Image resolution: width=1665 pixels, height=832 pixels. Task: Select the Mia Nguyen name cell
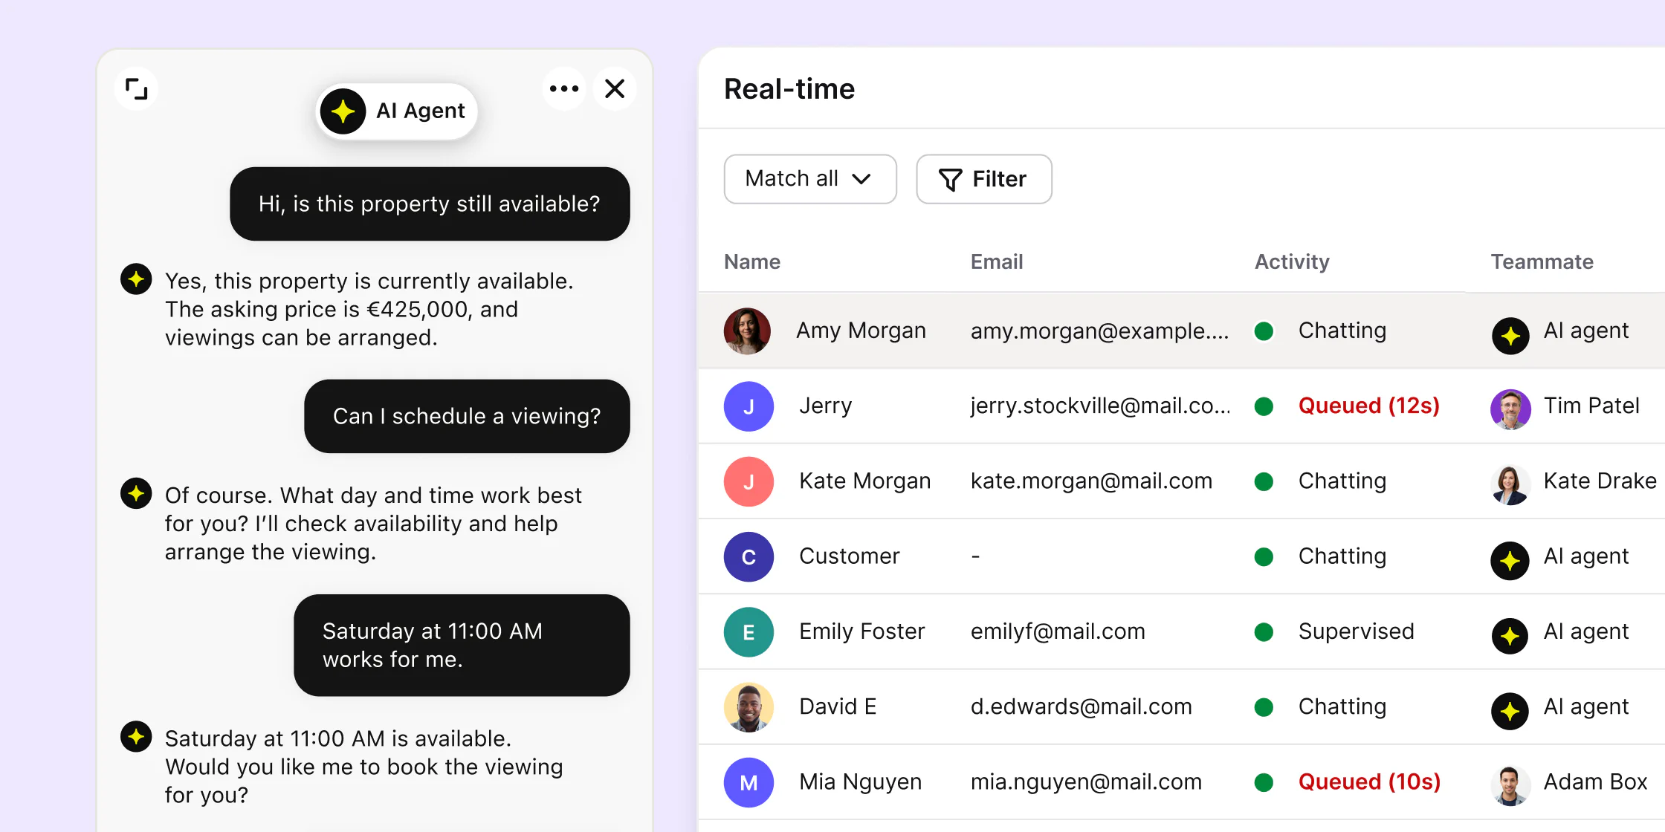click(x=860, y=782)
